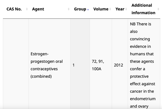
Task: Click the Agent column sort arrows
Action: click(x=69, y=9)
